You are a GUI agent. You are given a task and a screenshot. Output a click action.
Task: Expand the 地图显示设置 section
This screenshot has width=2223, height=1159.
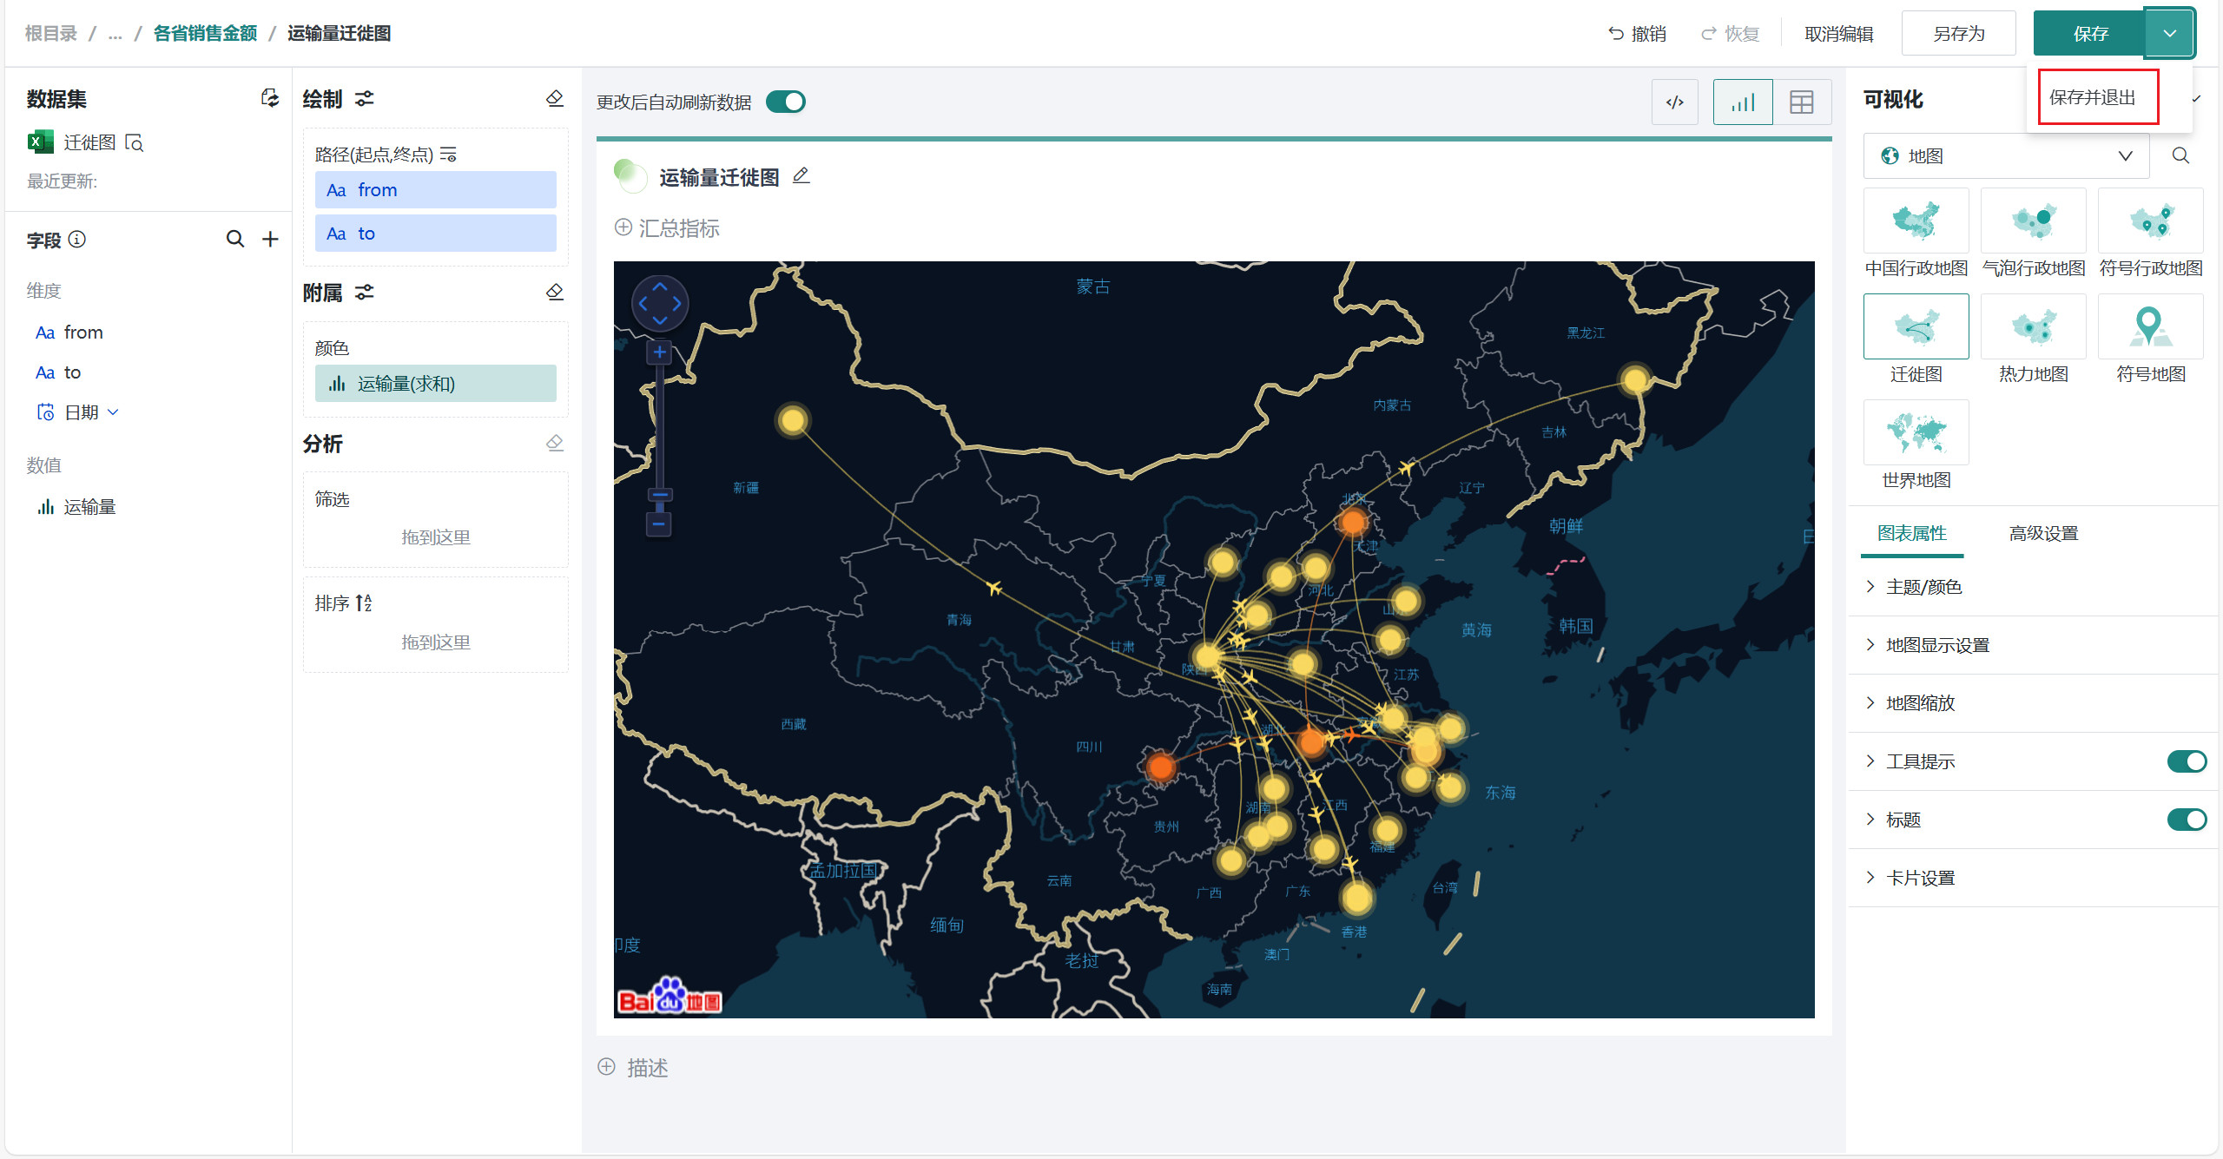pyautogui.click(x=1936, y=645)
